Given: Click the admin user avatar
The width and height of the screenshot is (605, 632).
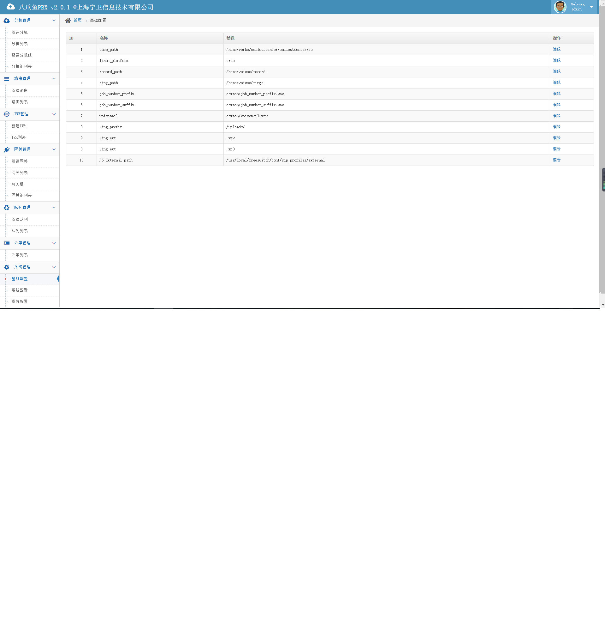Looking at the screenshot, I should 560,7.
